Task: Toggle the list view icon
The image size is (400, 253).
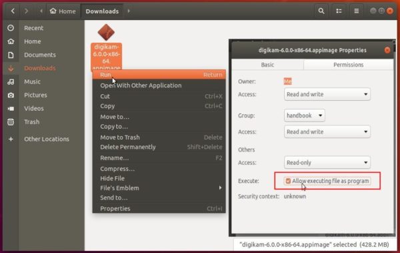Action: click(339, 11)
